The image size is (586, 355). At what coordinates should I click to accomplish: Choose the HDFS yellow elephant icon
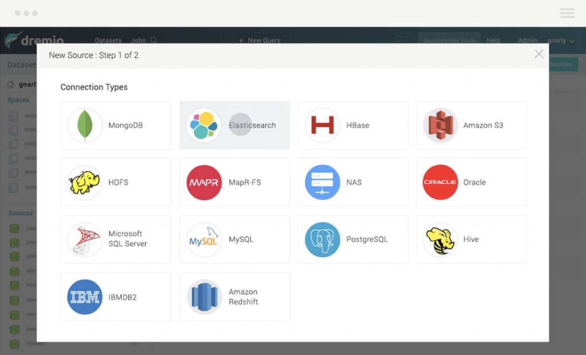(x=85, y=182)
